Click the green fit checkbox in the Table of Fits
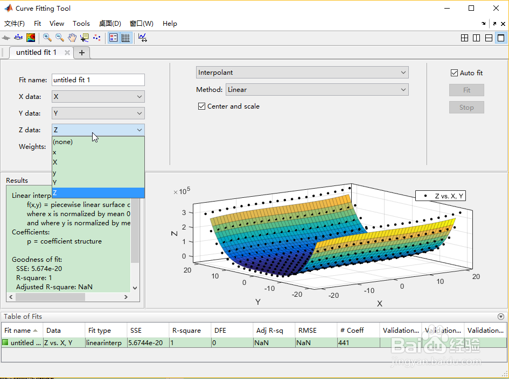This screenshot has height=379, width=509. coord(5,342)
